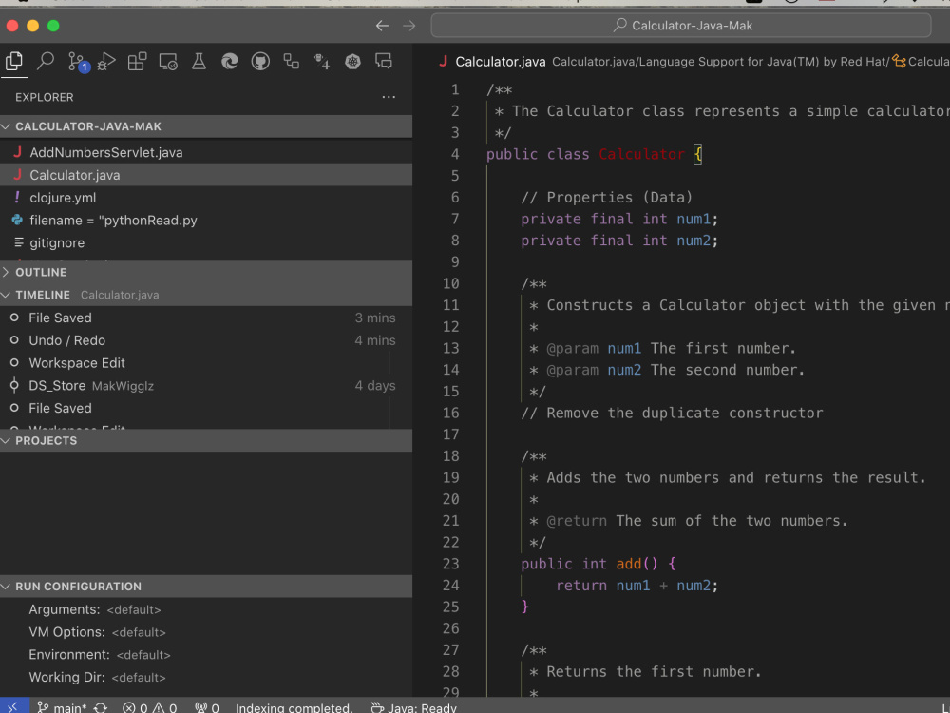This screenshot has width=950, height=713.
Task: Click the Java: Ready status item
Action: (414, 707)
